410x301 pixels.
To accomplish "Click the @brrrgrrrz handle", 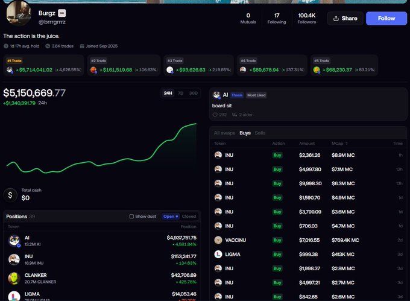I will 52,22.
